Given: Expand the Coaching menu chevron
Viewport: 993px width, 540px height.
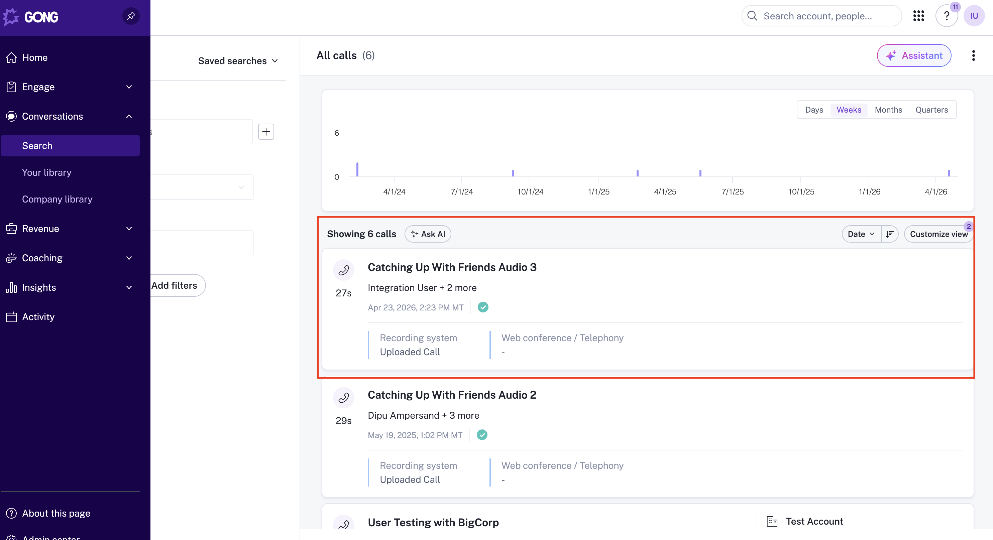Looking at the screenshot, I should pos(129,258).
